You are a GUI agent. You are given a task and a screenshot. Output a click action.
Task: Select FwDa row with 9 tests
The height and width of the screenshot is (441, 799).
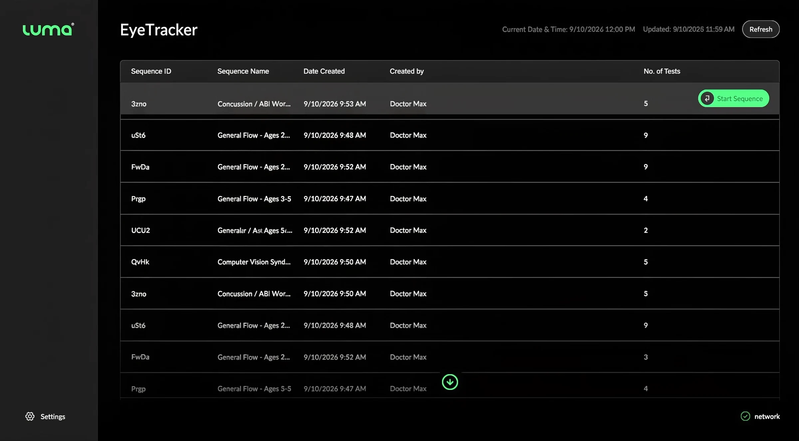click(x=450, y=167)
